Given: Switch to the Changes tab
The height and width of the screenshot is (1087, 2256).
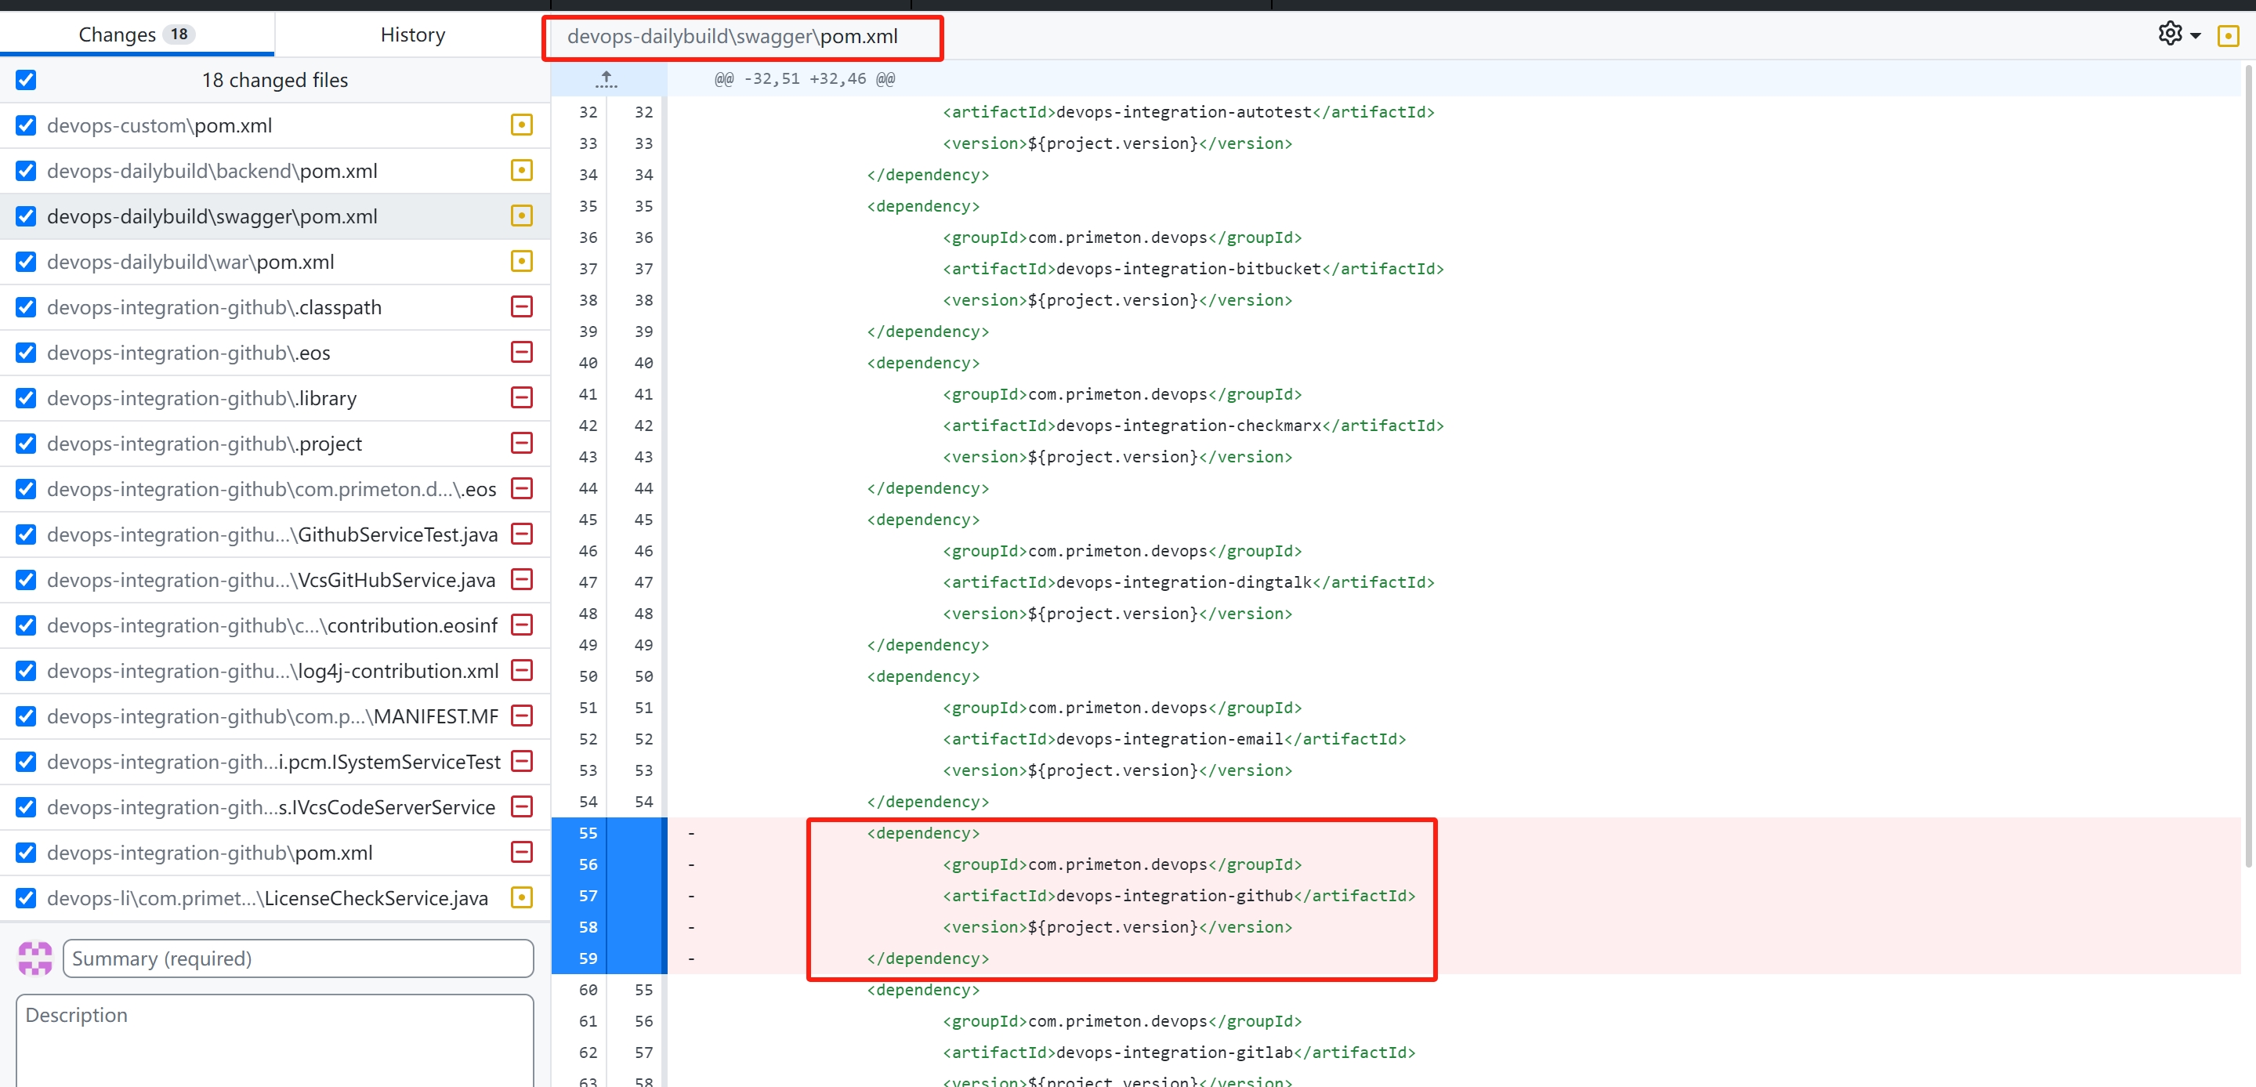Looking at the screenshot, I should (x=136, y=34).
